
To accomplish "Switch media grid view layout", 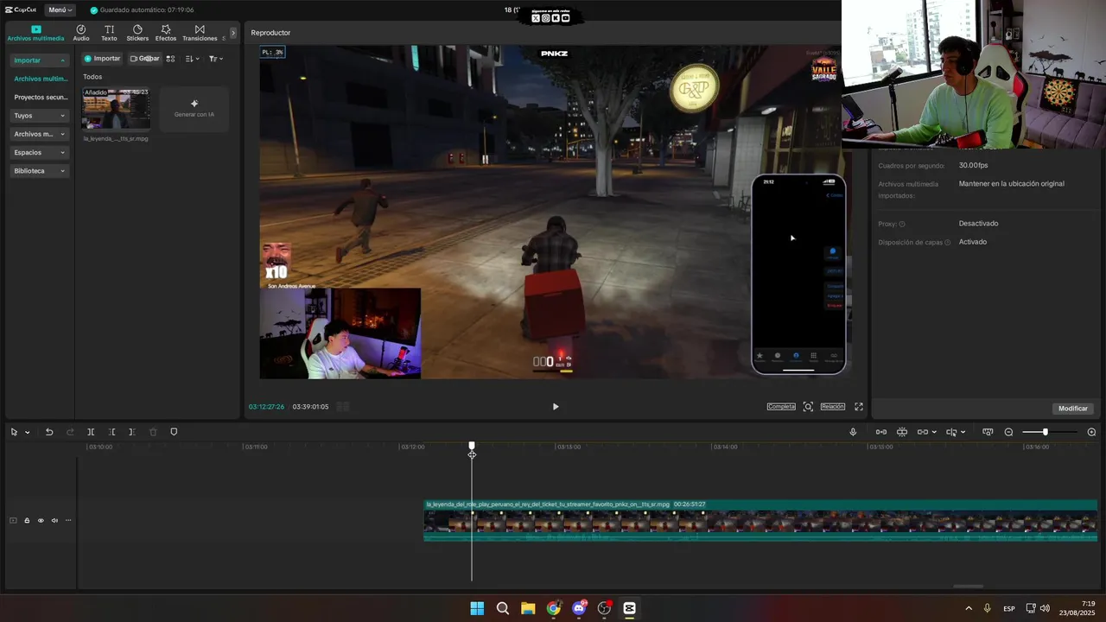I will click(170, 59).
